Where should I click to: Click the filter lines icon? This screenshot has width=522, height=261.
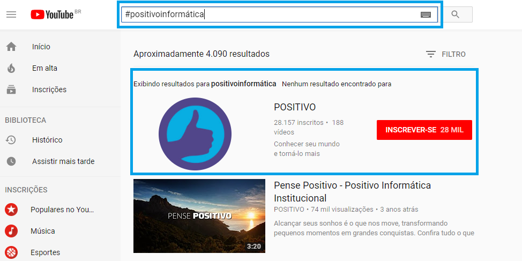(431, 54)
